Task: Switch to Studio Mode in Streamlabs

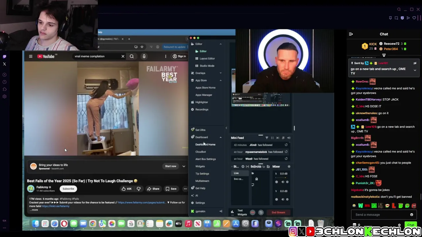Action: click(x=207, y=66)
